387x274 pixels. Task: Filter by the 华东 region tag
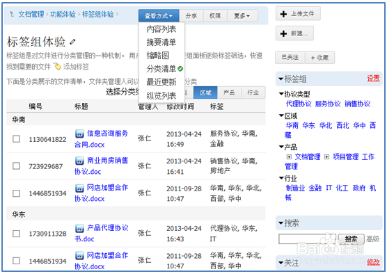tap(309, 126)
